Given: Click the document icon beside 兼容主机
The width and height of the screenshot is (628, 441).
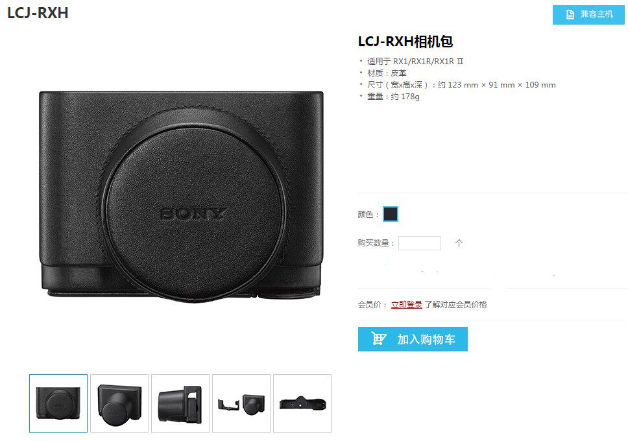Looking at the screenshot, I should 570,15.
